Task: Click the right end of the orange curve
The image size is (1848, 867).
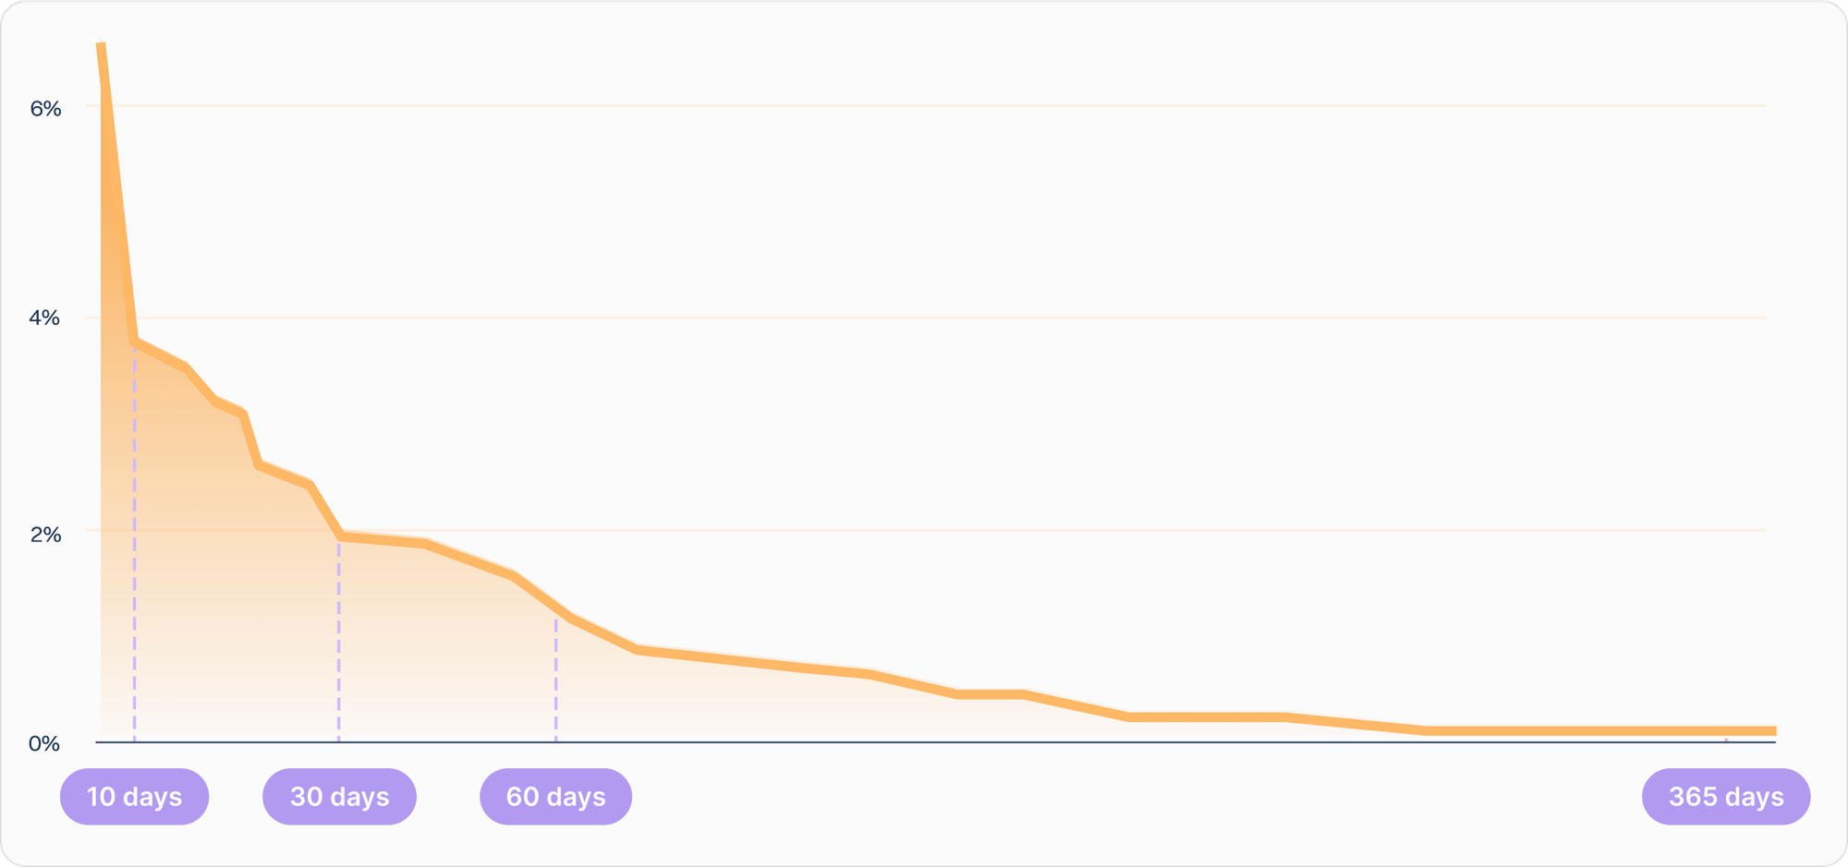Action: [1772, 731]
